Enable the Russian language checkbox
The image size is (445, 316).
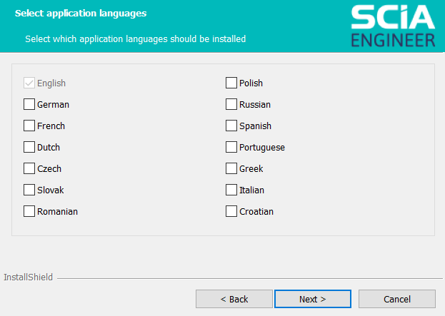(x=231, y=104)
